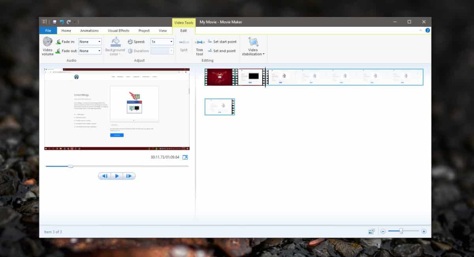The image size is (474, 257).
Task: Select the clip segment on second row
Action: 220,107
